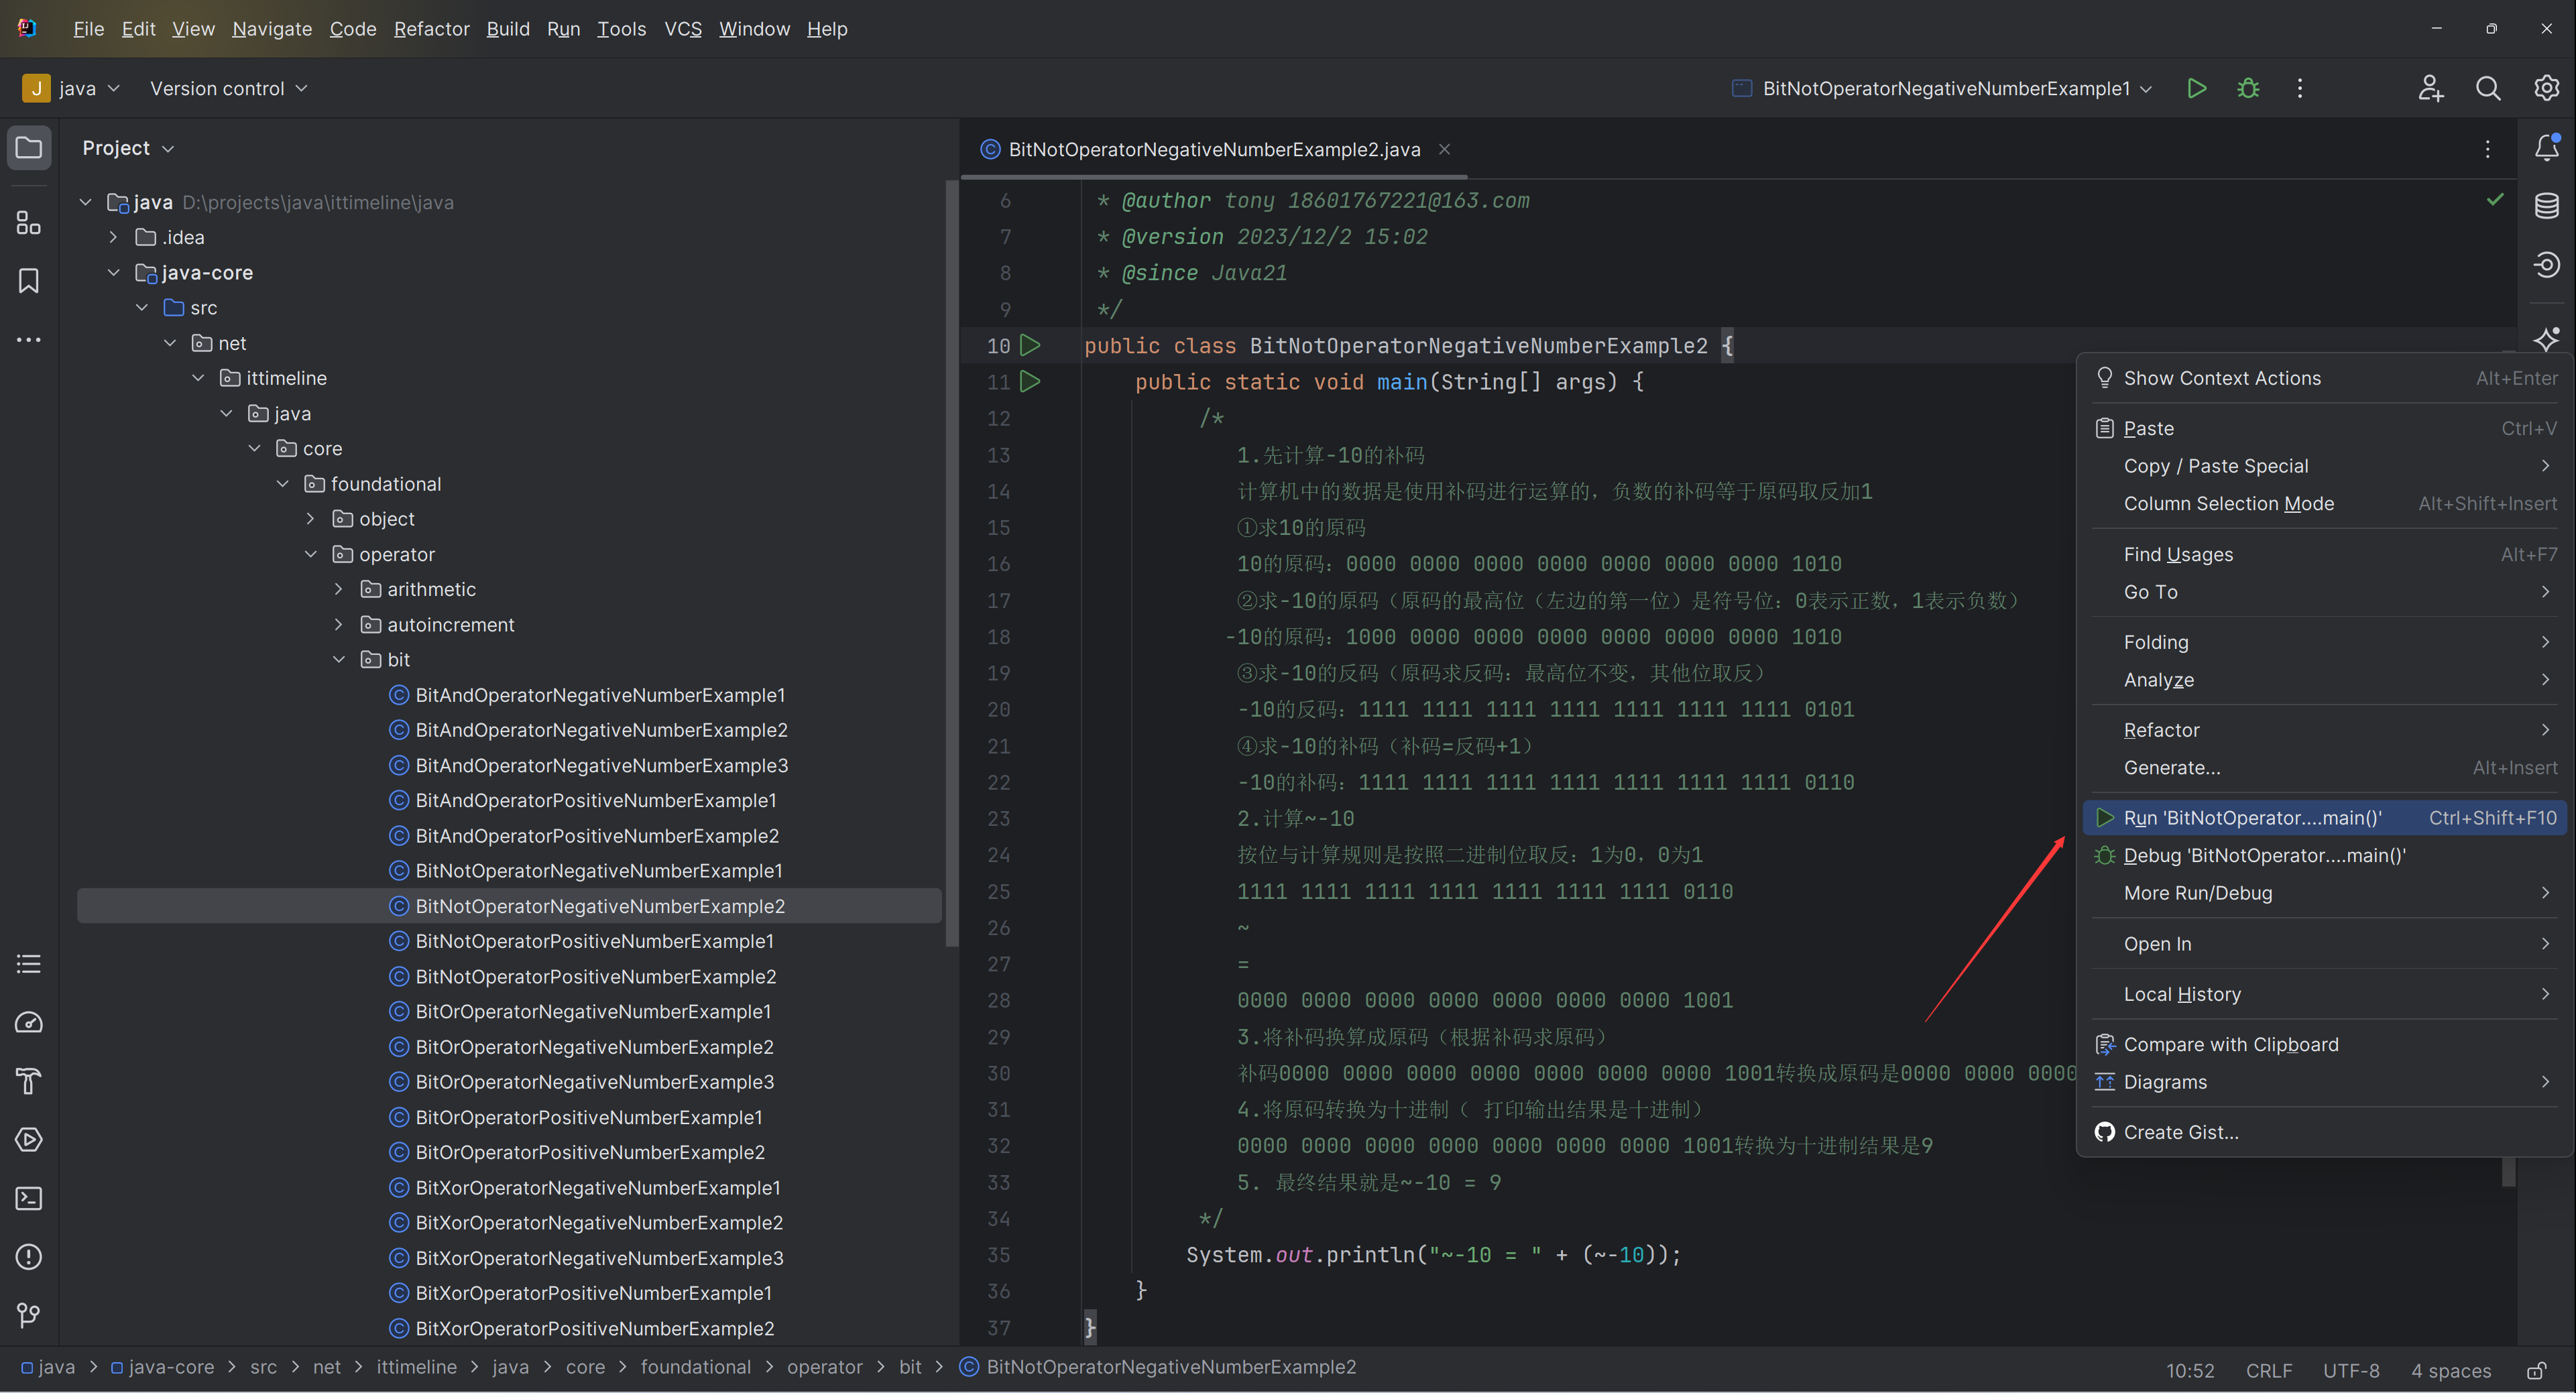2576x1393 pixels.
Task: Click java-core in breadcrumb bar
Action: click(162, 1367)
